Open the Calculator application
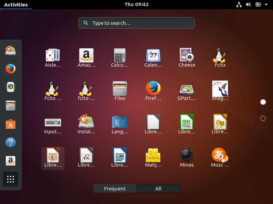 (120, 58)
